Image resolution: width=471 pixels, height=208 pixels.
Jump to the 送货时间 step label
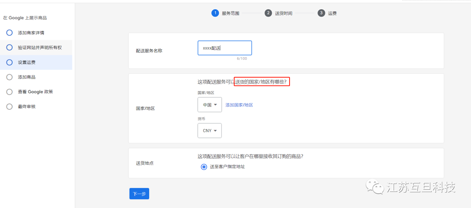pyautogui.click(x=283, y=13)
